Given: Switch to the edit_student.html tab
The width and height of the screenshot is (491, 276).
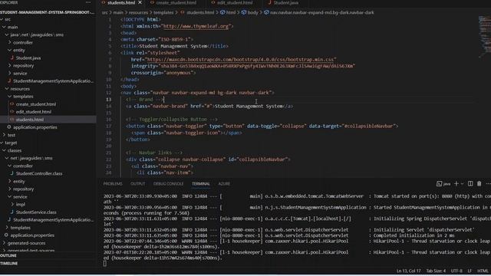Looking at the screenshot, I should [235, 2].
